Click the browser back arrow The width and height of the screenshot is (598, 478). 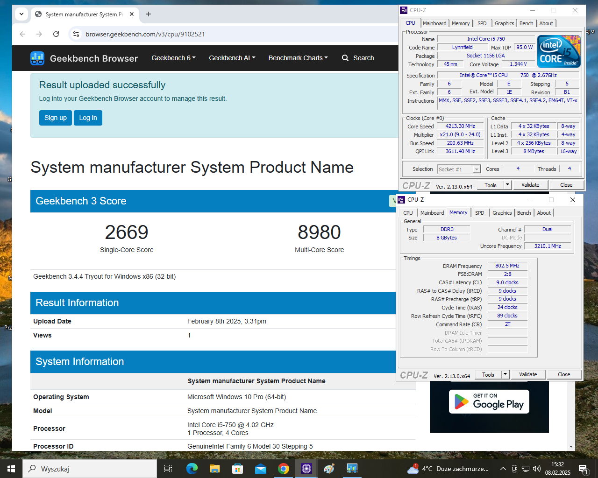22,34
